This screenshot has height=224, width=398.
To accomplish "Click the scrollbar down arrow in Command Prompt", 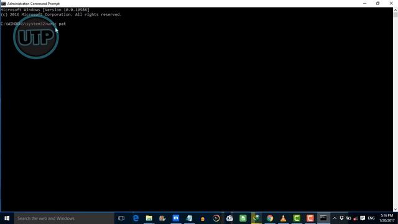I will tap(396, 210).
